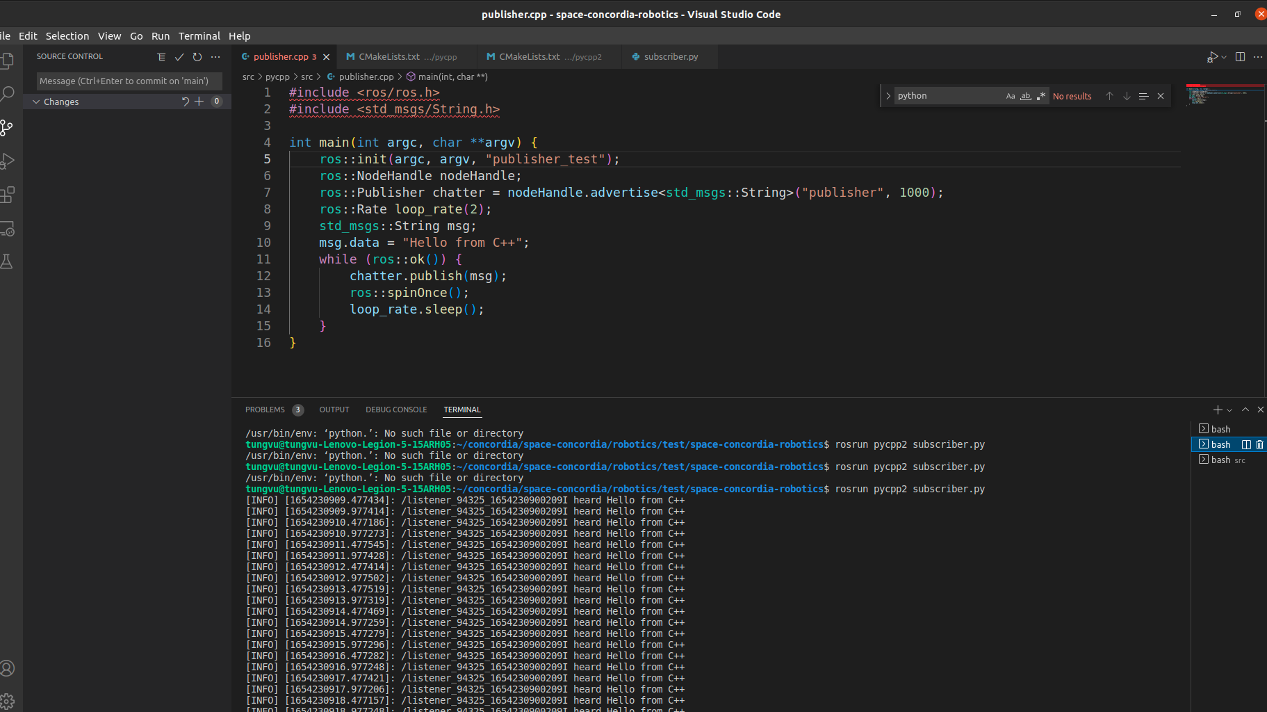The height and width of the screenshot is (712, 1267).
Task: Open the Extensions view
Action: click(7, 195)
